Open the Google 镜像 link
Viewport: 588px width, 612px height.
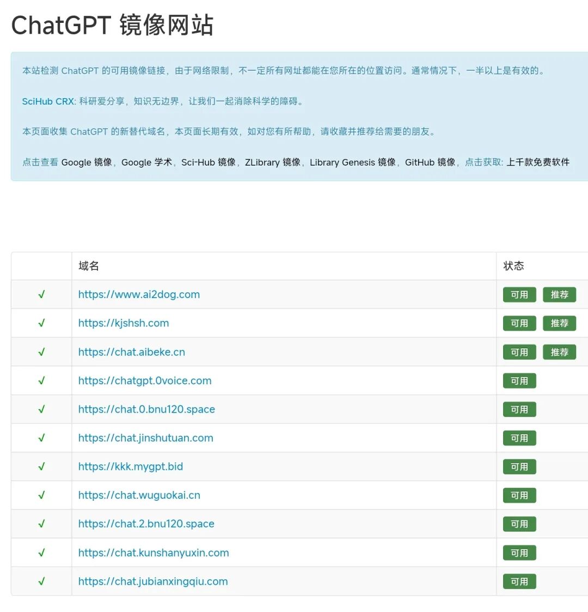[x=87, y=162]
